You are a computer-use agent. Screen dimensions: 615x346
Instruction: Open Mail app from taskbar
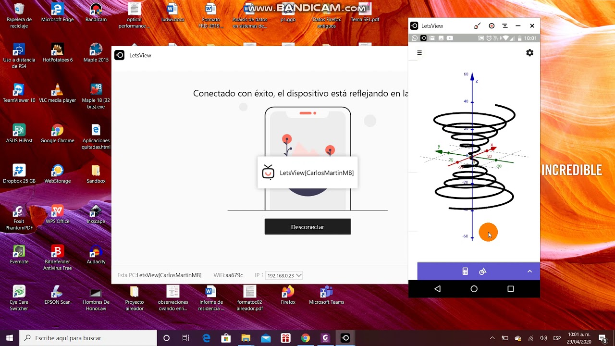point(266,338)
